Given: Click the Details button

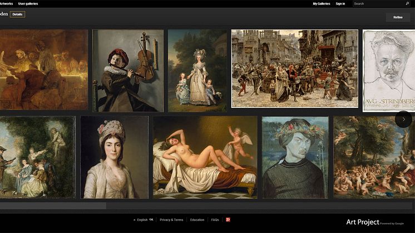Looking at the screenshot, I should (x=17, y=14).
